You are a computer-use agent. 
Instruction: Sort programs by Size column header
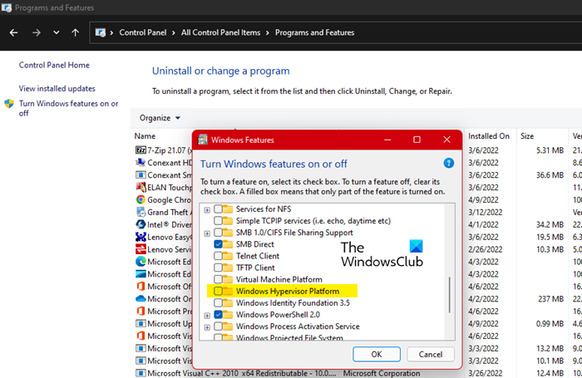(526, 136)
